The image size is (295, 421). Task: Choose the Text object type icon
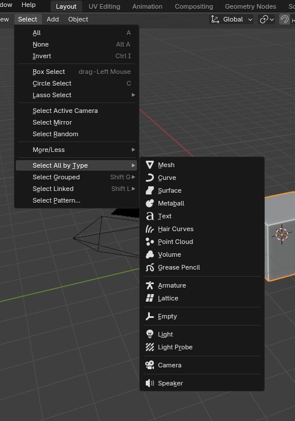click(150, 216)
